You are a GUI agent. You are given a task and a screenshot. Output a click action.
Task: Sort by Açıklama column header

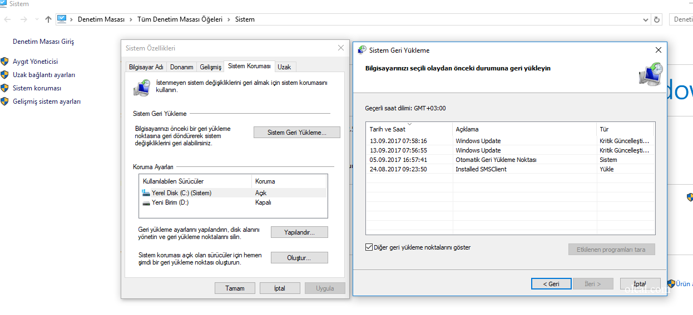[x=525, y=129]
